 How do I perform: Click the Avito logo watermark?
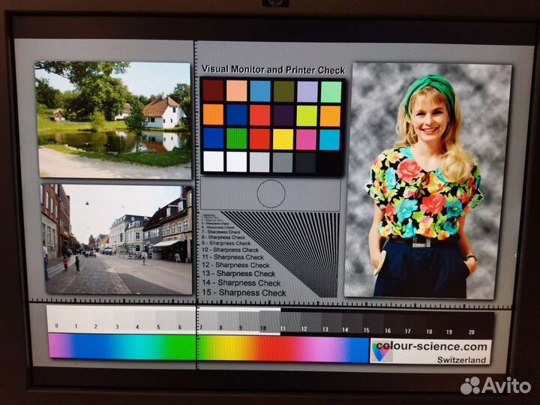point(496,385)
